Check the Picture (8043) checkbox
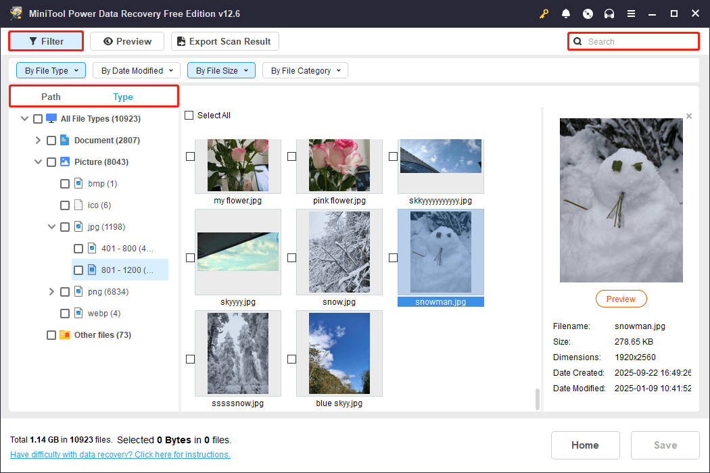Viewport: 710px width, 473px height. [x=51, y=161]
